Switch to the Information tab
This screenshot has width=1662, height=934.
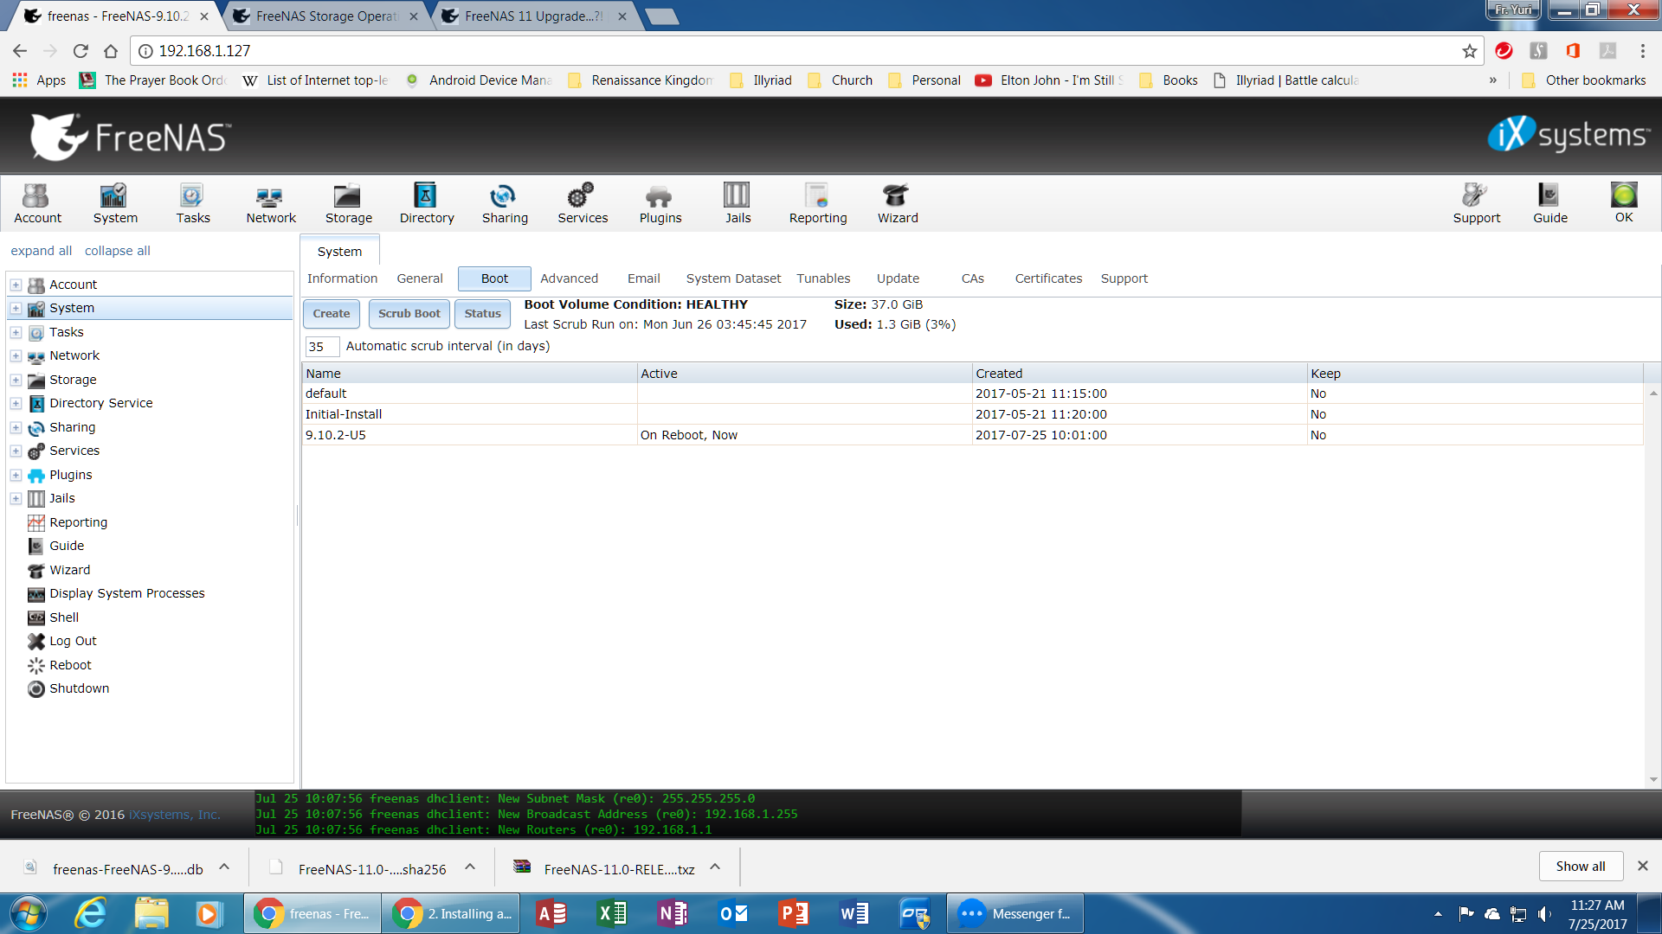click(342, 278)
